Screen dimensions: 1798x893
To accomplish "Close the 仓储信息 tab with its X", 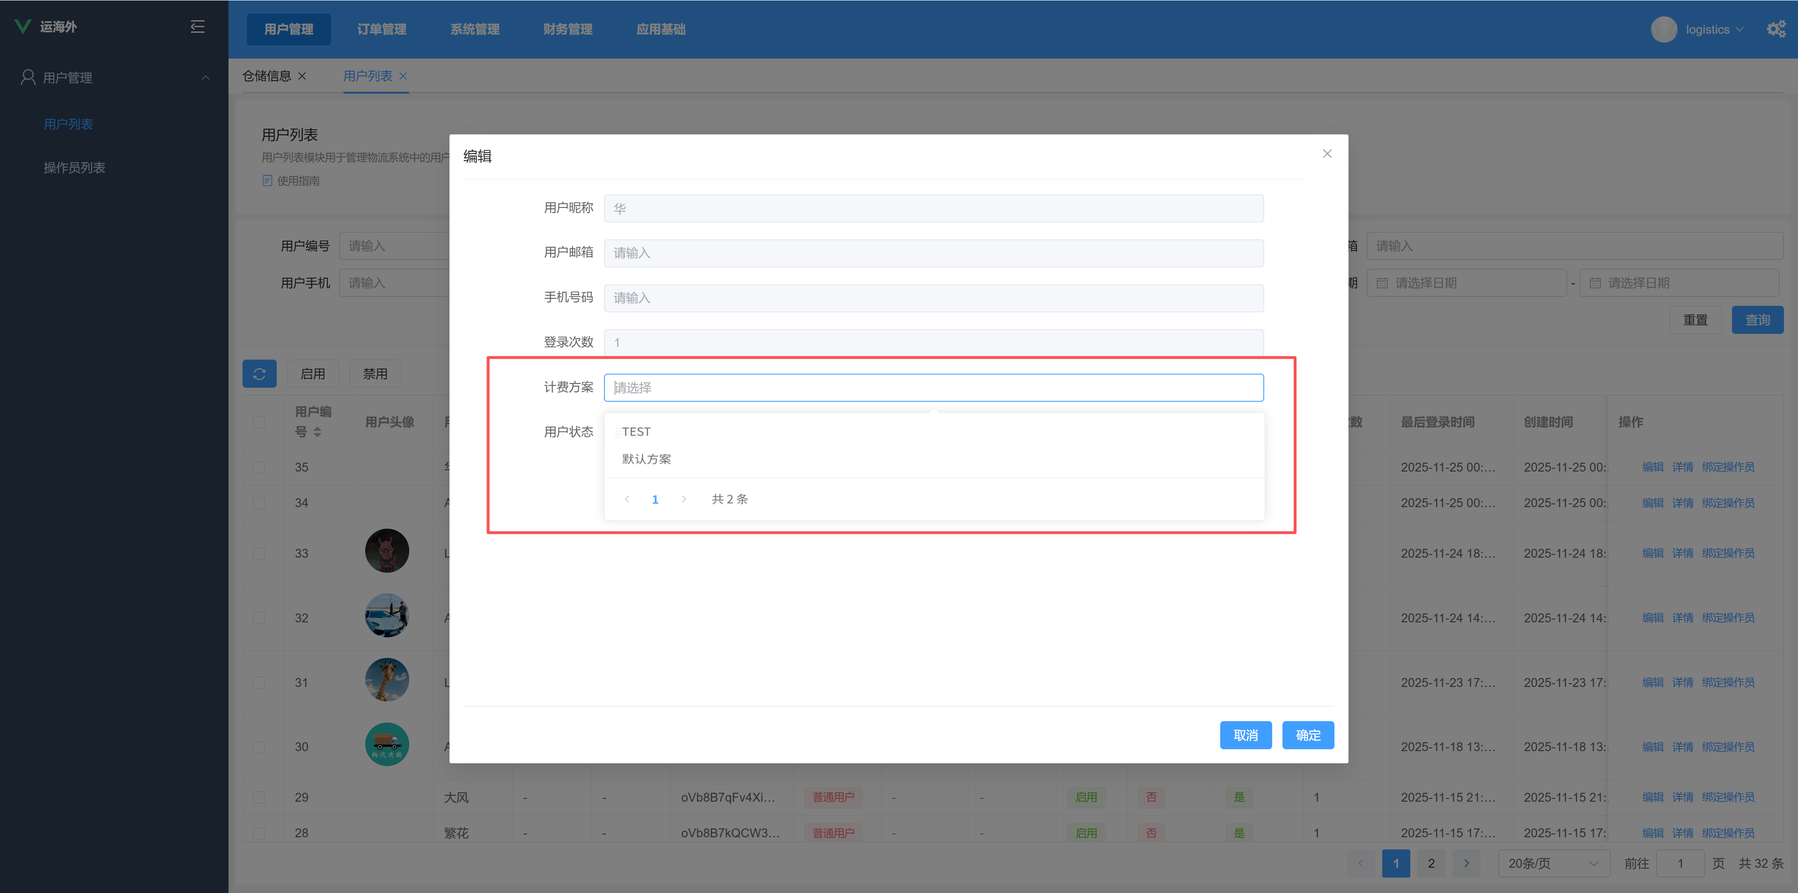I will [x=302, y=76].
